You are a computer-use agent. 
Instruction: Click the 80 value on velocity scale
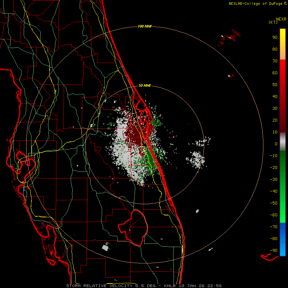point(275,49)
